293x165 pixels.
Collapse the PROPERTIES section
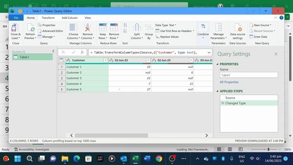click(x=217, y=64)
